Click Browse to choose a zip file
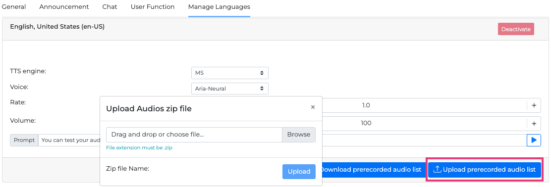Image resolution: width=551 pixels, height=187 pixels. point(299,135)
